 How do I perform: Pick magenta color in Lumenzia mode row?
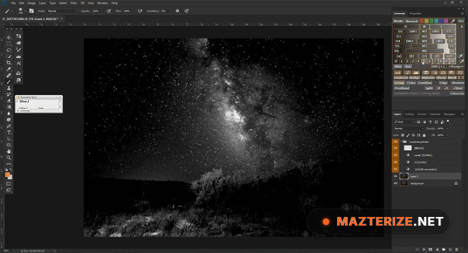tap(446, 21)
